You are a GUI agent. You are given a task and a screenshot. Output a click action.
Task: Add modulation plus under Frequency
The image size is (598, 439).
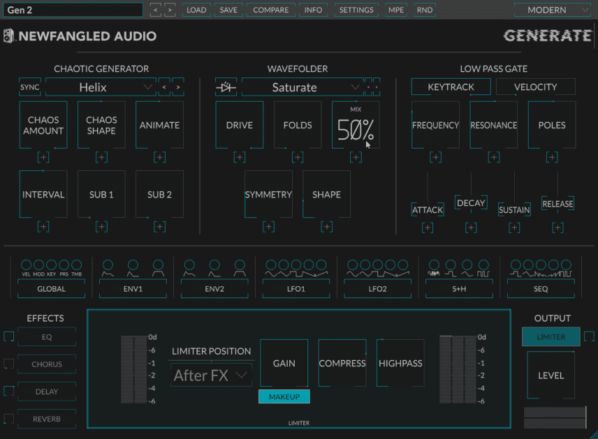pos(435,157)
